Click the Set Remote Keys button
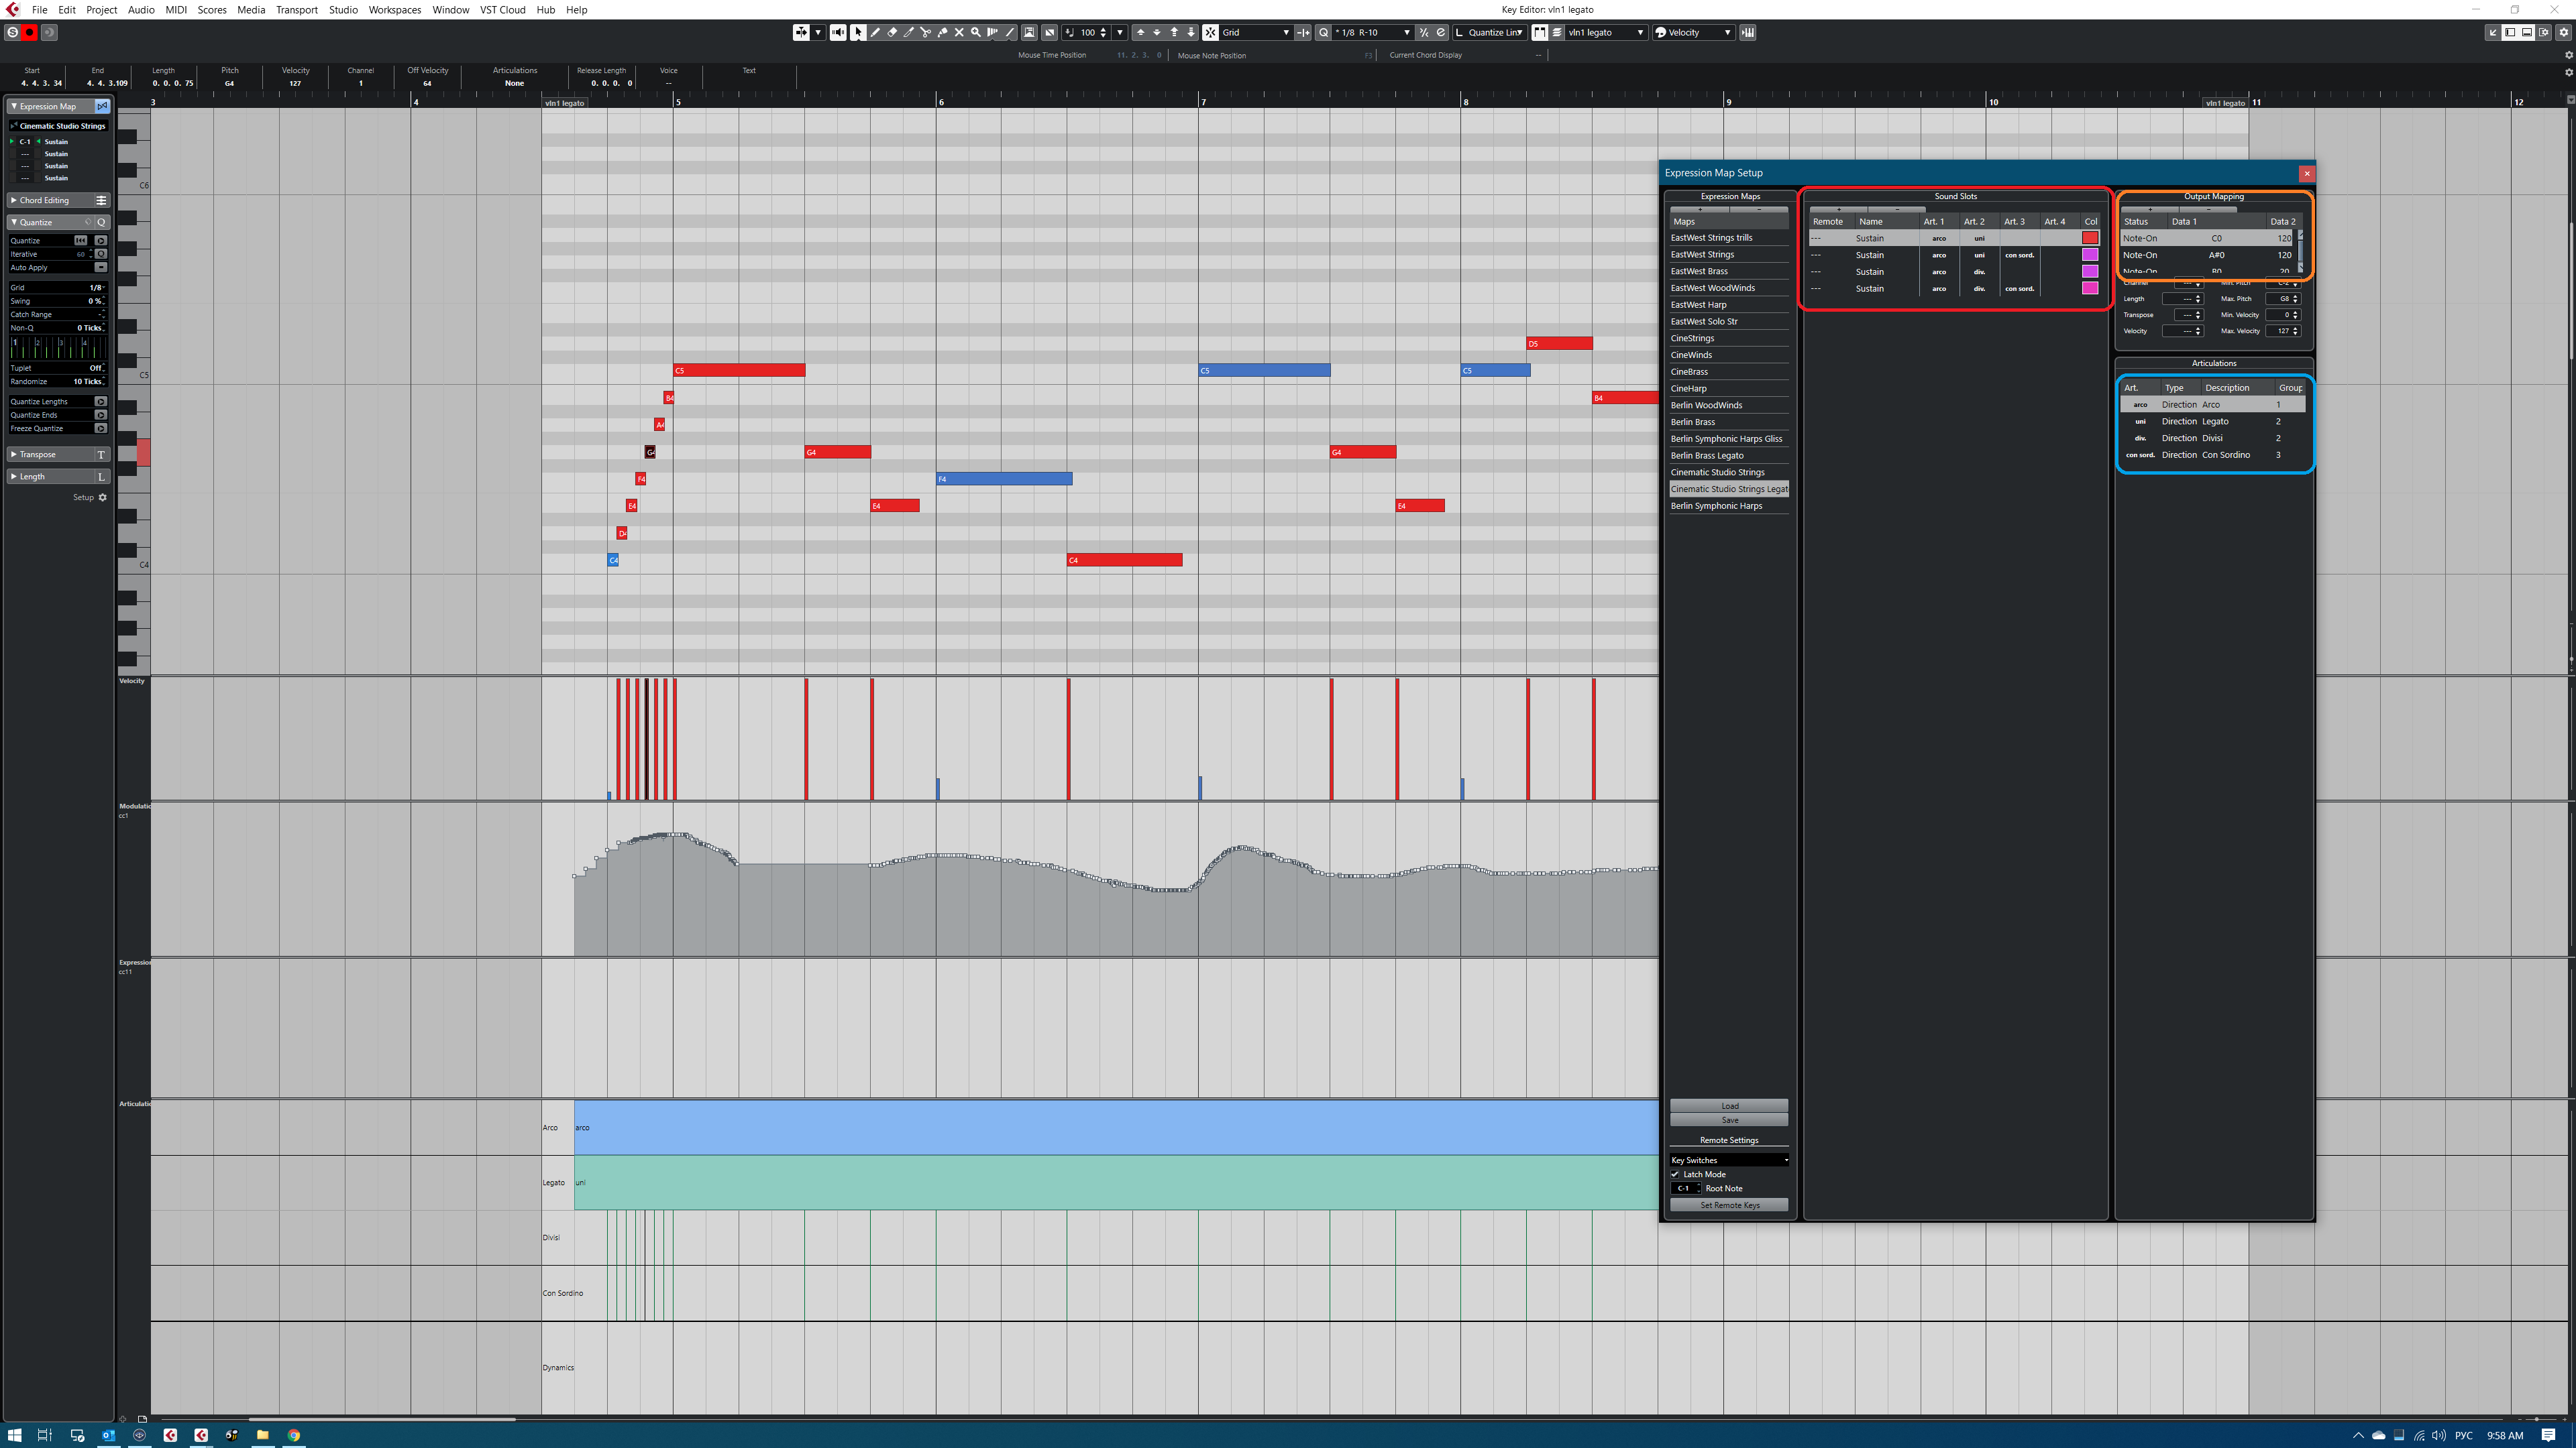 pos(1729,1205)
